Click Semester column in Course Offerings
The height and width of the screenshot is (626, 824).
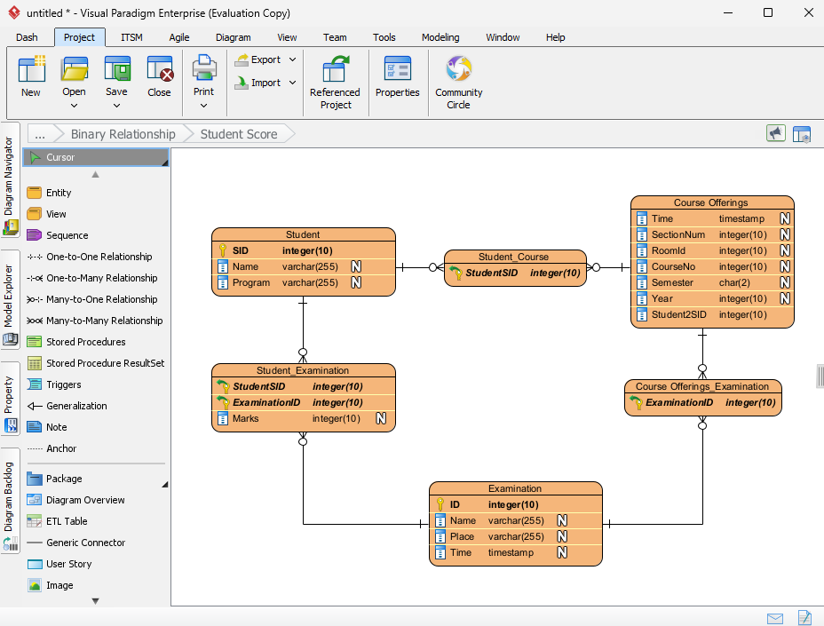712,282
